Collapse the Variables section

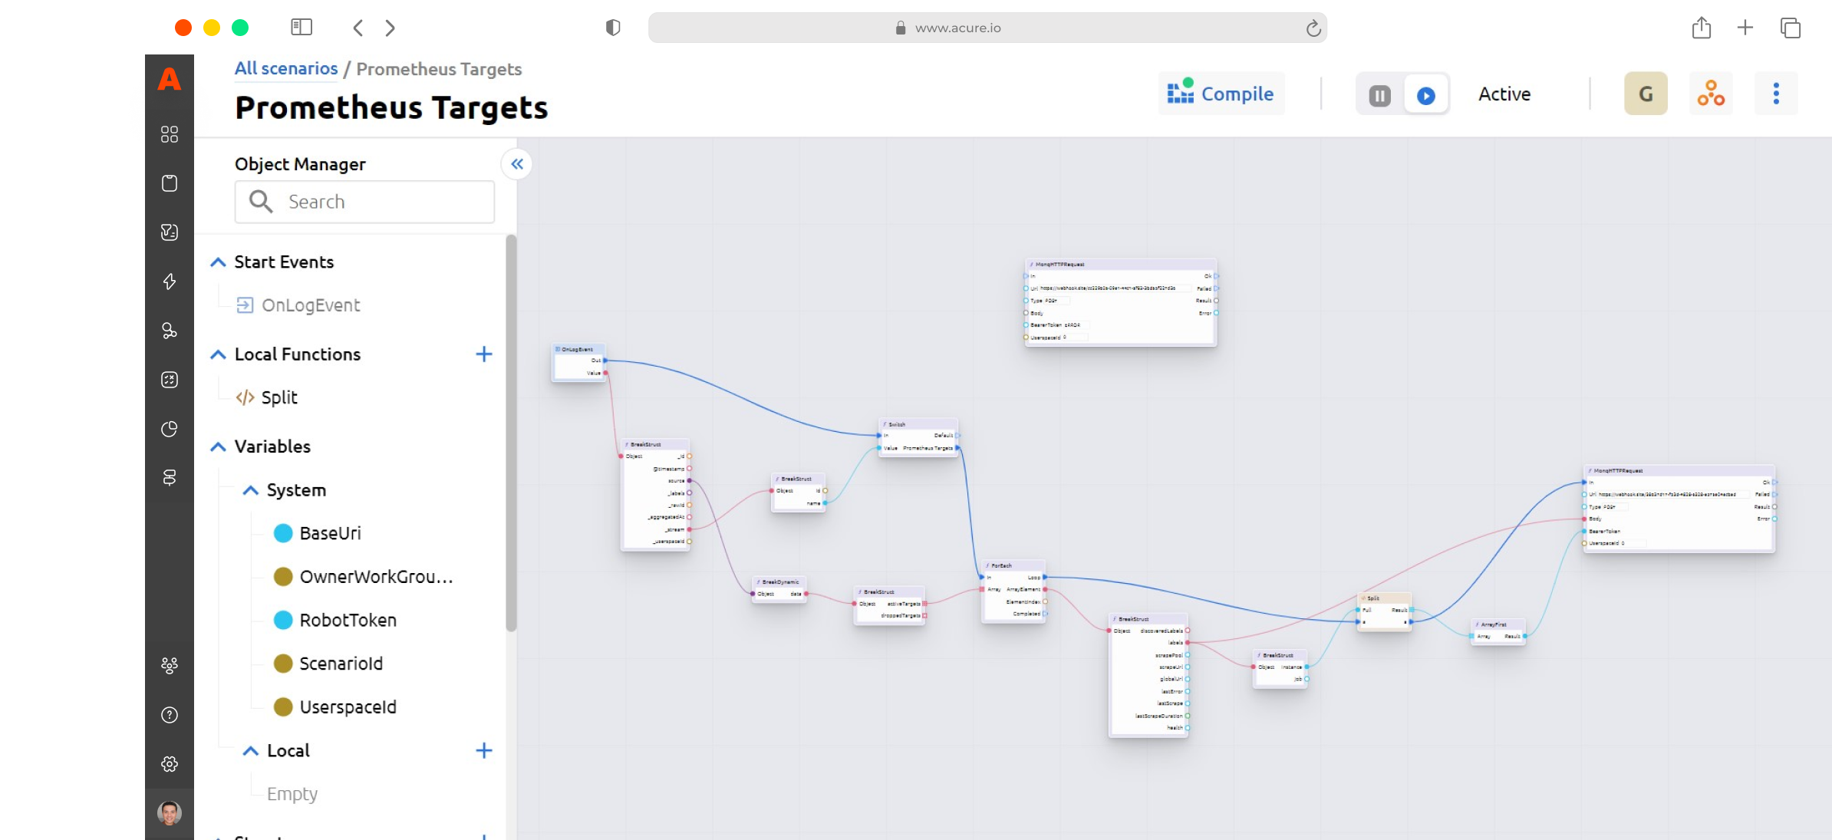point(218,446)
